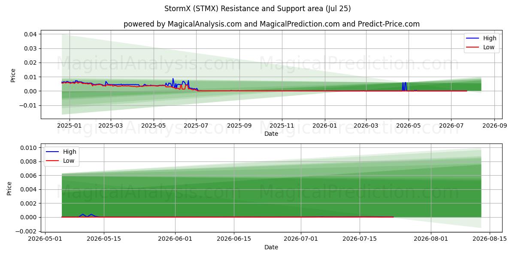Click the "2025-07" tick label on the top chart

[196, 126]
